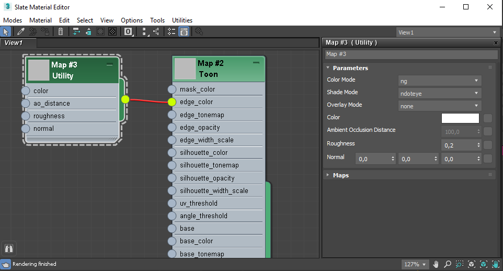Screen dimensions: 503x271
Task: Click the Roughness spinner arrows
Action: coord(478,145)
